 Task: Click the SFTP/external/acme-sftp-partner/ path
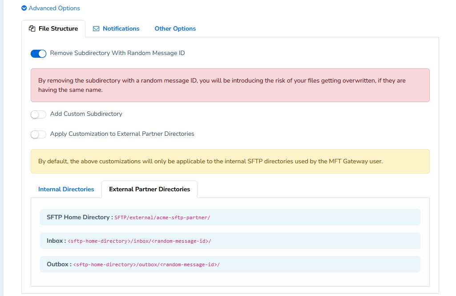click(162, 217)
